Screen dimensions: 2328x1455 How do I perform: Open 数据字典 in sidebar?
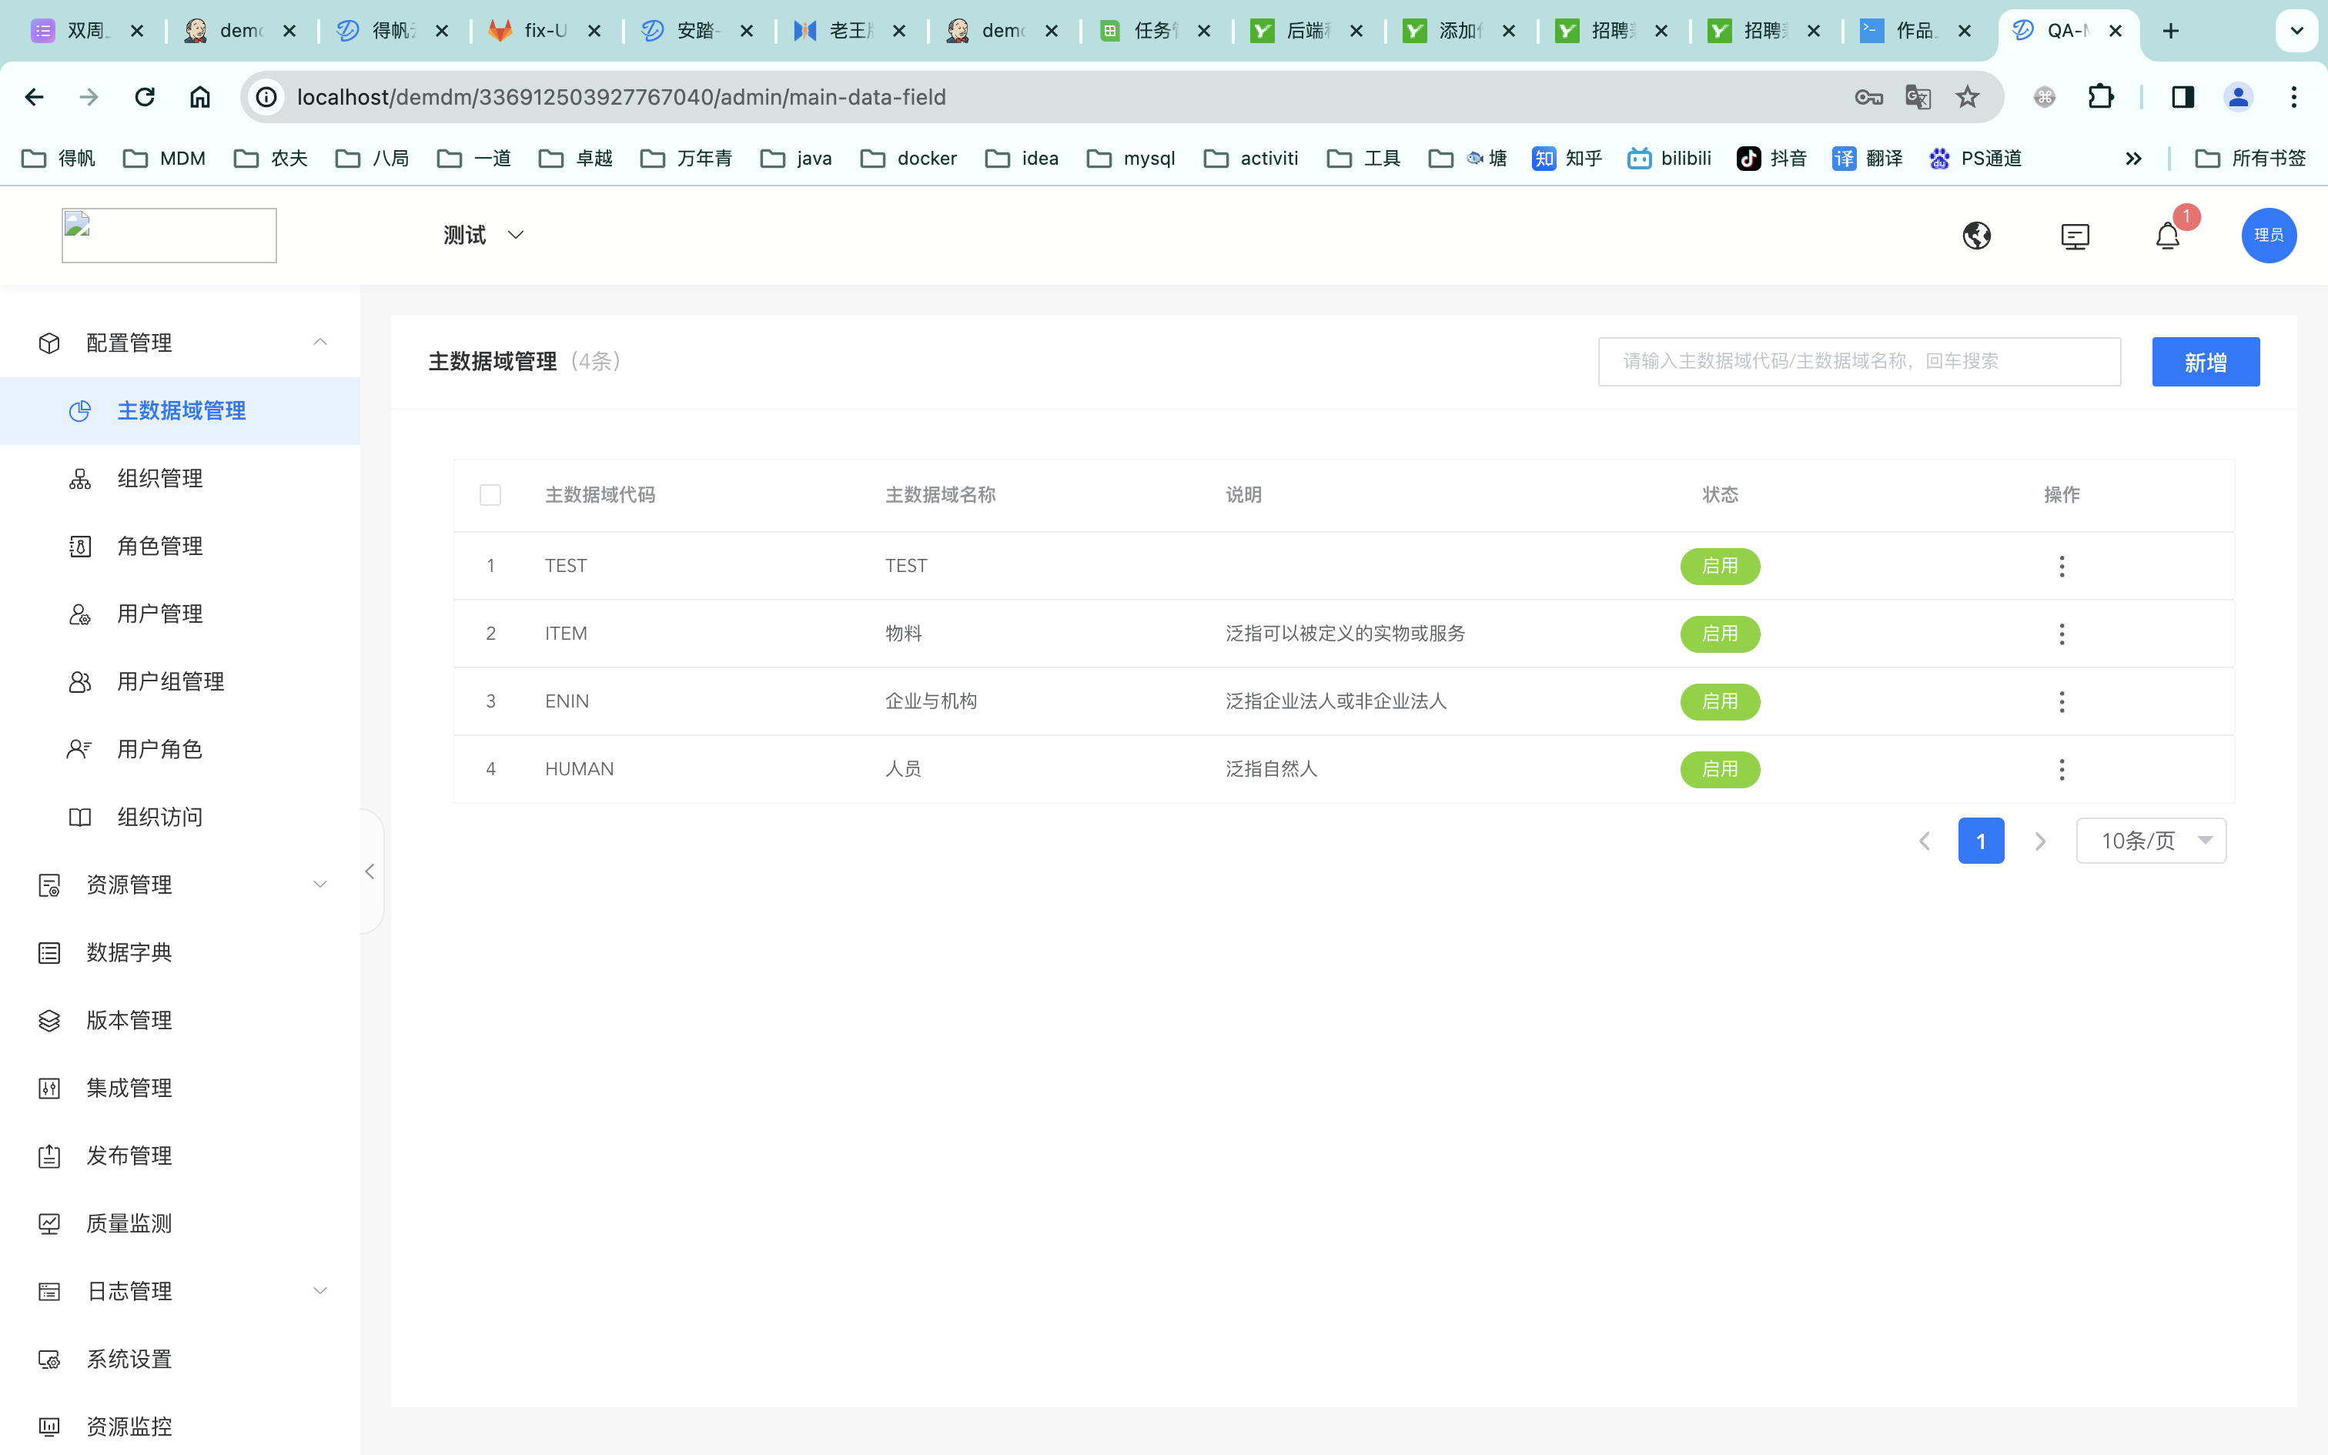pos(180,953)
